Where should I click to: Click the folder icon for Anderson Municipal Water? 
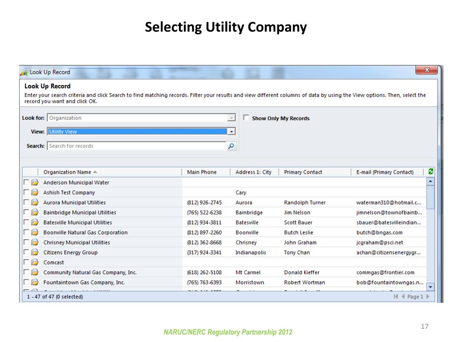(x=35, y=182)
